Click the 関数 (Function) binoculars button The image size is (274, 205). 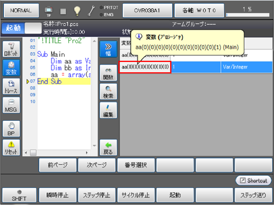pos(108,73)
